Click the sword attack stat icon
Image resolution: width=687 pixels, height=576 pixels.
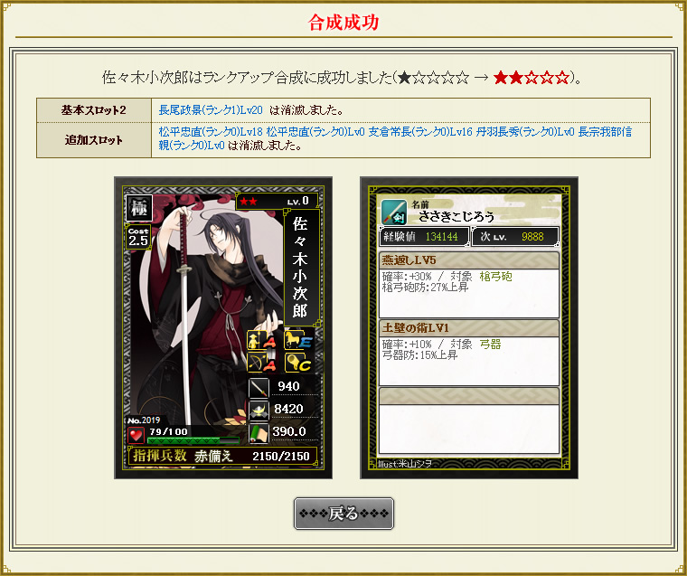coord(259,388)
